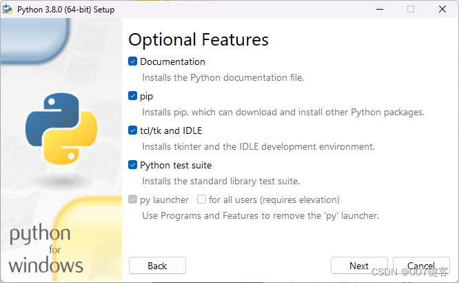Enable for all users (requires elevation)
Screen dimensions: 459x283
point(201,199)
